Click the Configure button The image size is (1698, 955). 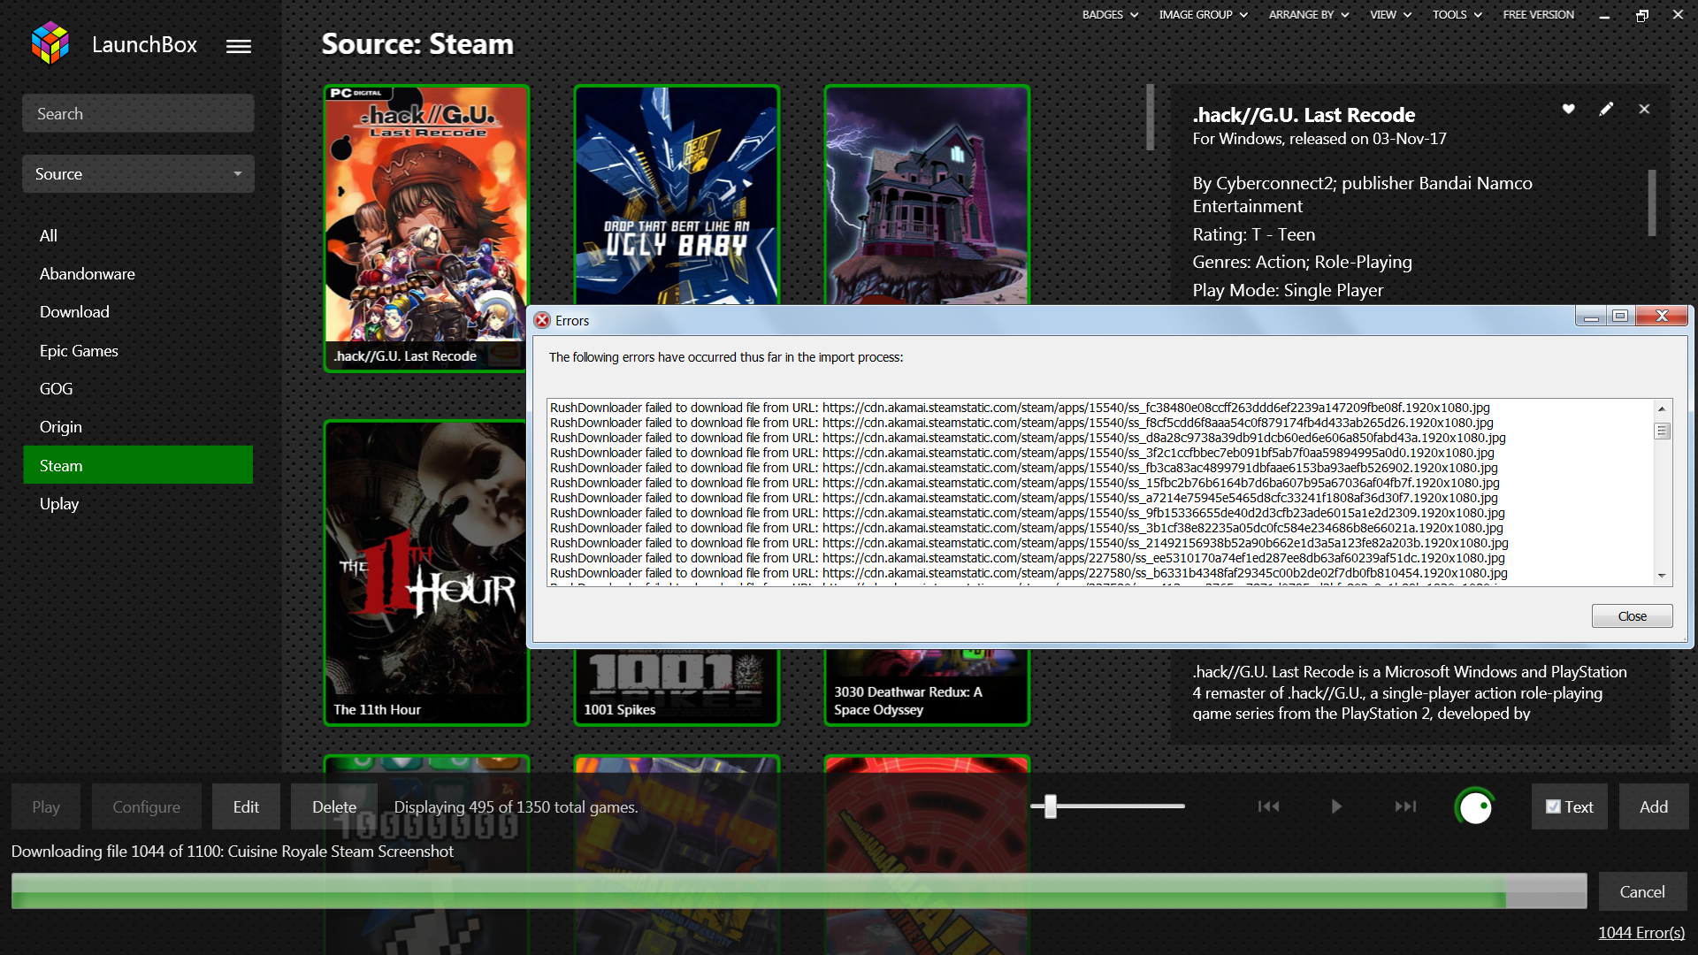[147, 806]
